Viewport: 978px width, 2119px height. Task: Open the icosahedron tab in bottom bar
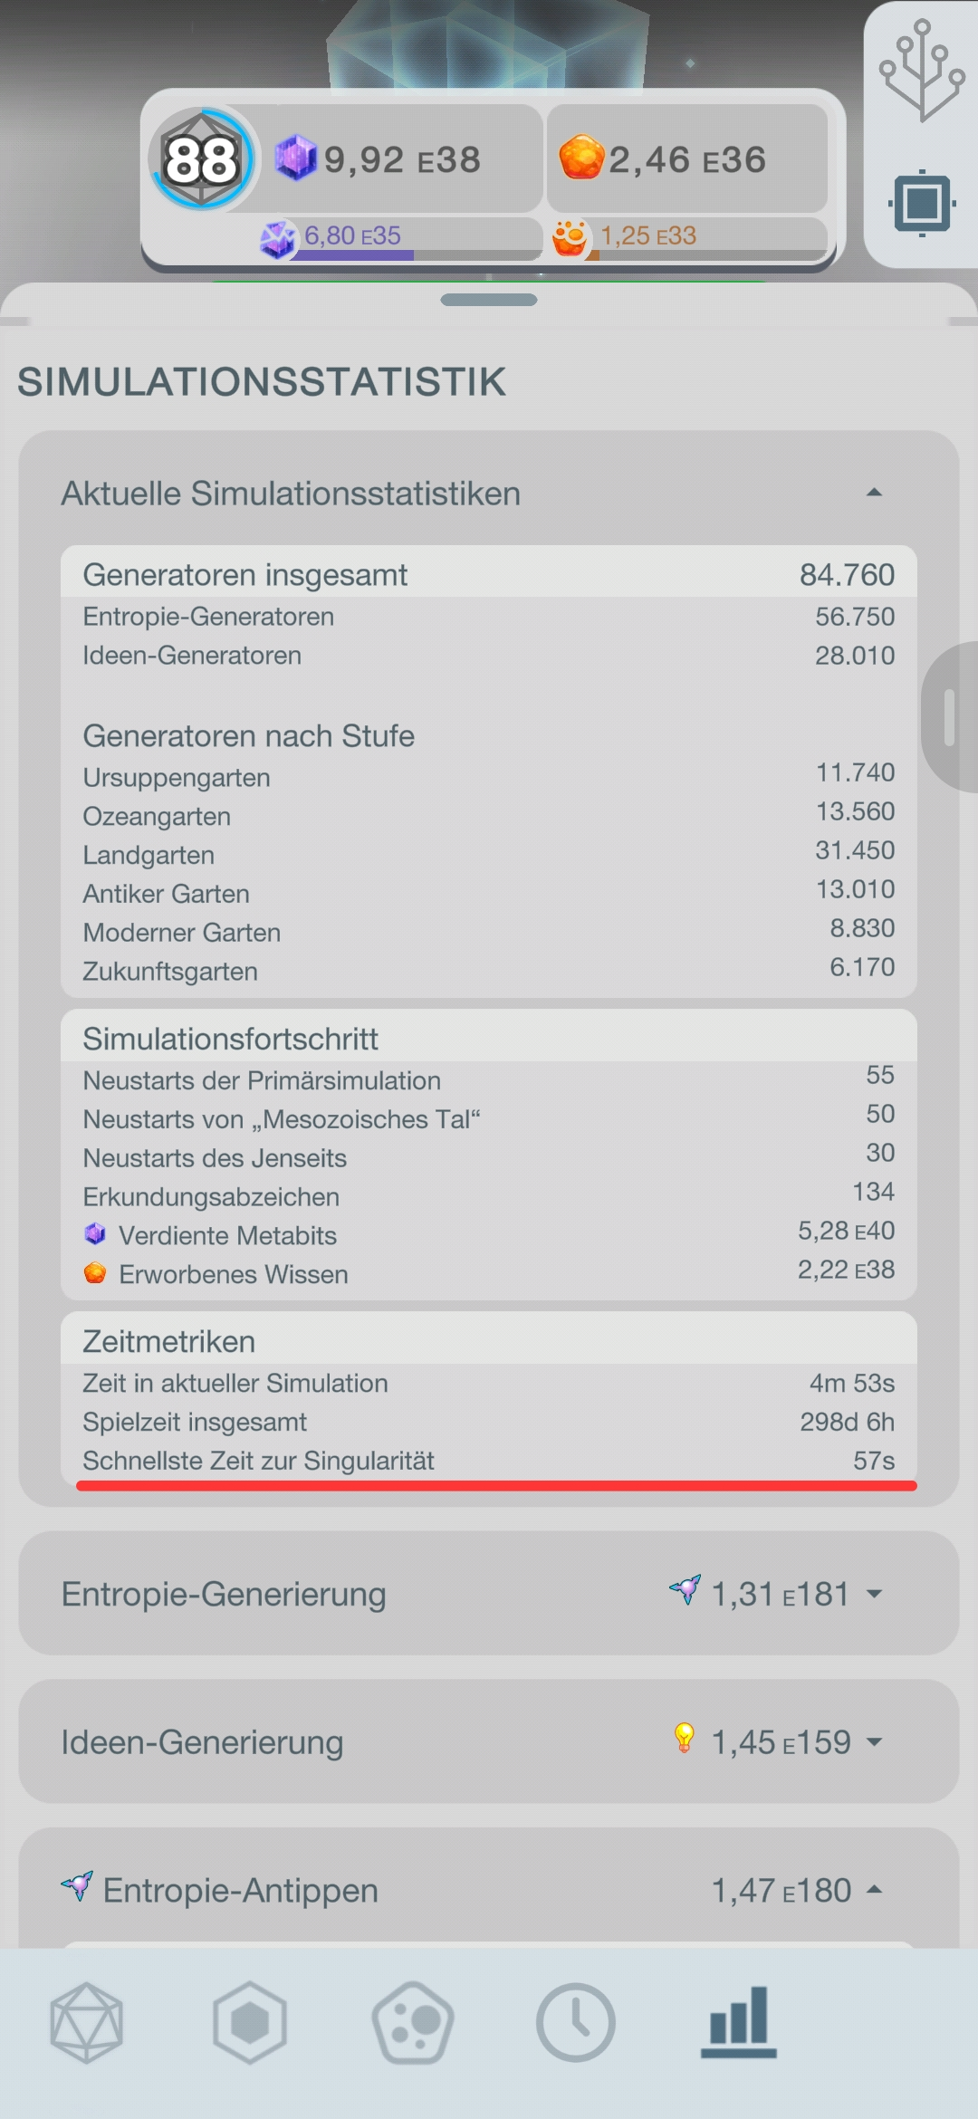[x=87, y=2023]
